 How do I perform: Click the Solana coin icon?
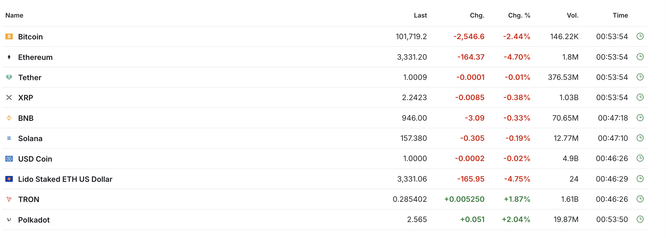click(x=9, y=138)
